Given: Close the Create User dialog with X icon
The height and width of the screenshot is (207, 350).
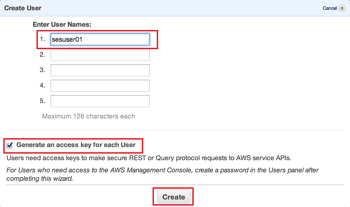Looking at the screenshot, I should click(x=342, y=8).
